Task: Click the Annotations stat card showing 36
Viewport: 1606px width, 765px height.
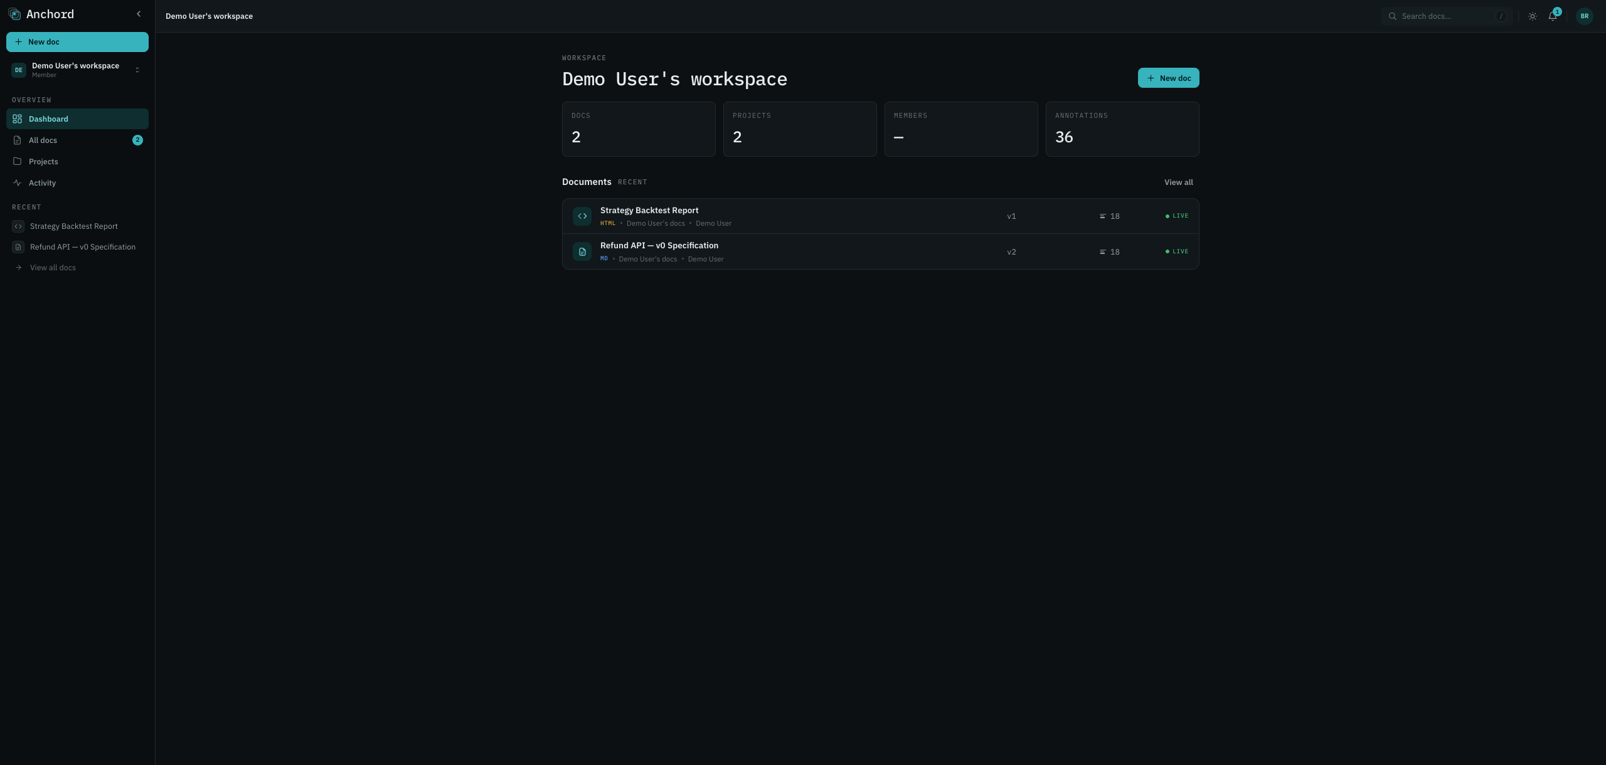Action: tap(1122, 129)
